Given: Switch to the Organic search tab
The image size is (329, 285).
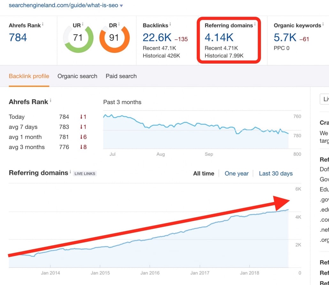Looking at the screenshot, I should tap(77, 76).
